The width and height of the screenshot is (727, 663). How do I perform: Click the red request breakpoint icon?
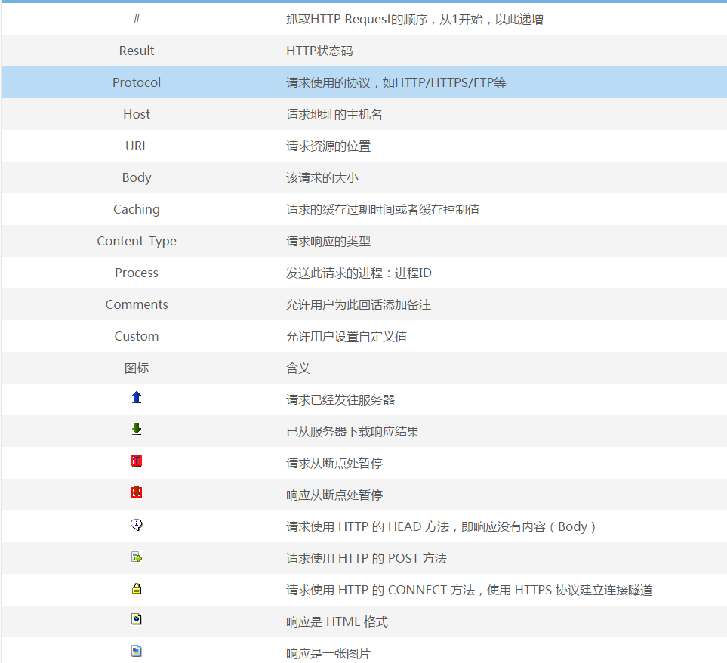pyautogui.click(x=137, y=461)
